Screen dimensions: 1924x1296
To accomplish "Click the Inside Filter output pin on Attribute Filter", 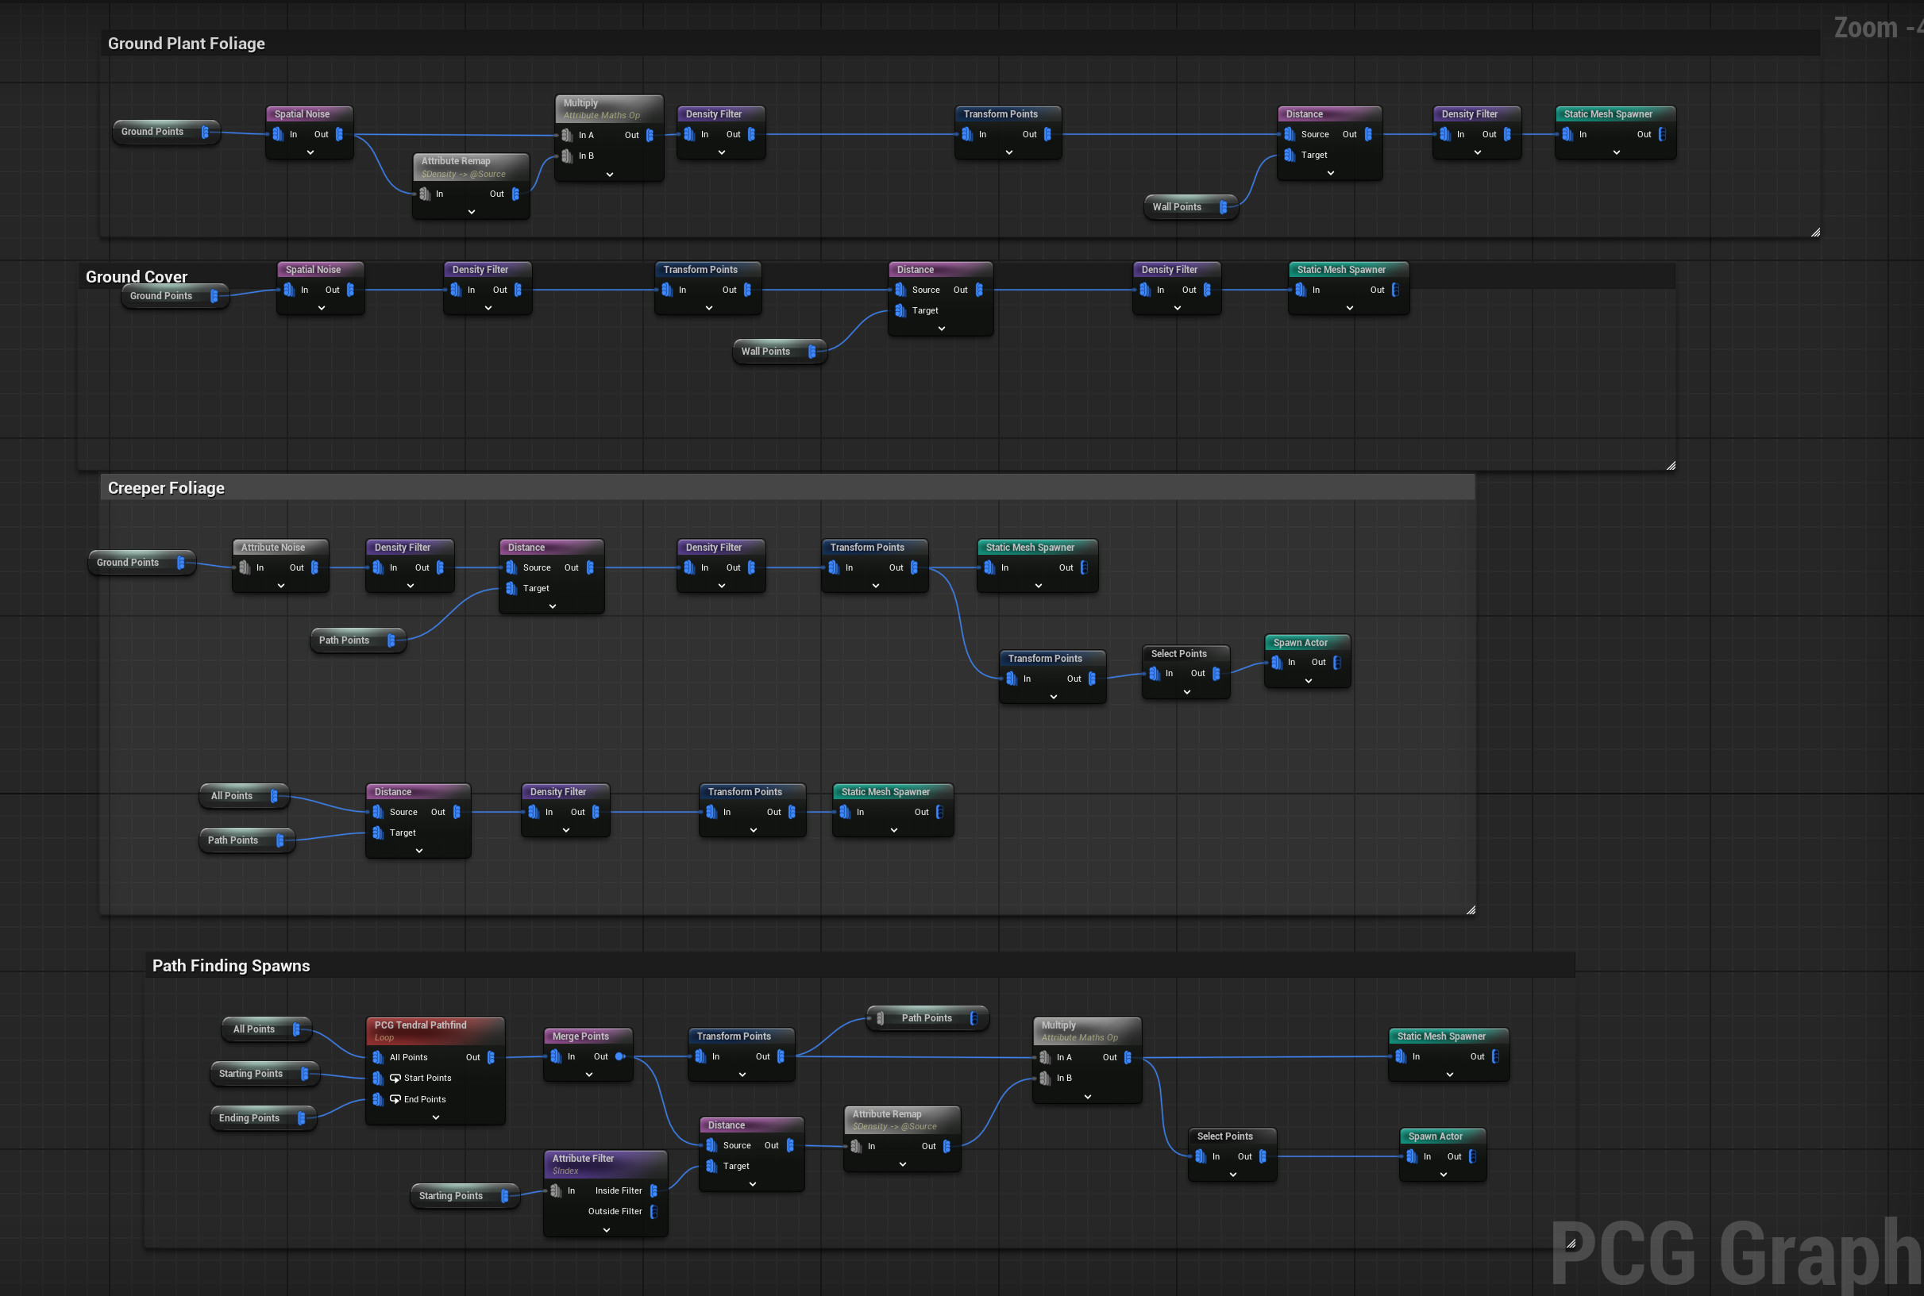I will pos(654,1190).
